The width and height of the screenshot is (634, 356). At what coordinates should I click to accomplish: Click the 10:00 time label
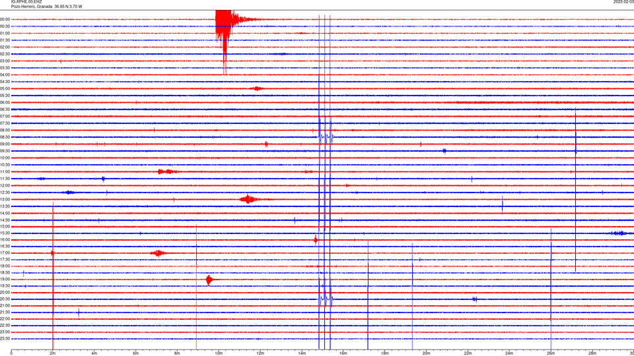pos(5,158)
